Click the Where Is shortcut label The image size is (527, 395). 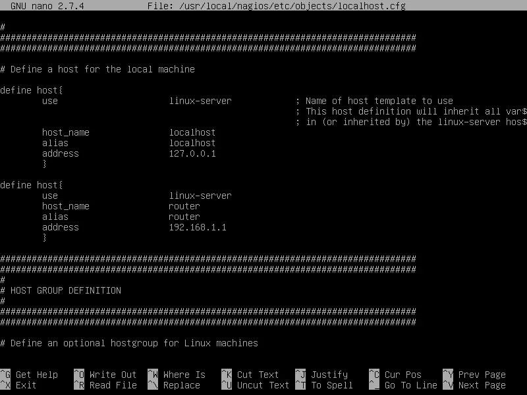pyautogui.click(x=184, y=375)
